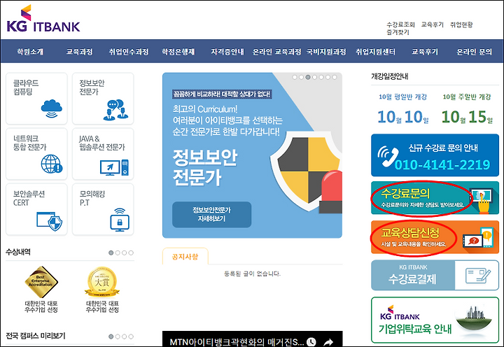Switch to the 공지사항 tab
The image size is (504, 347).
185,256
